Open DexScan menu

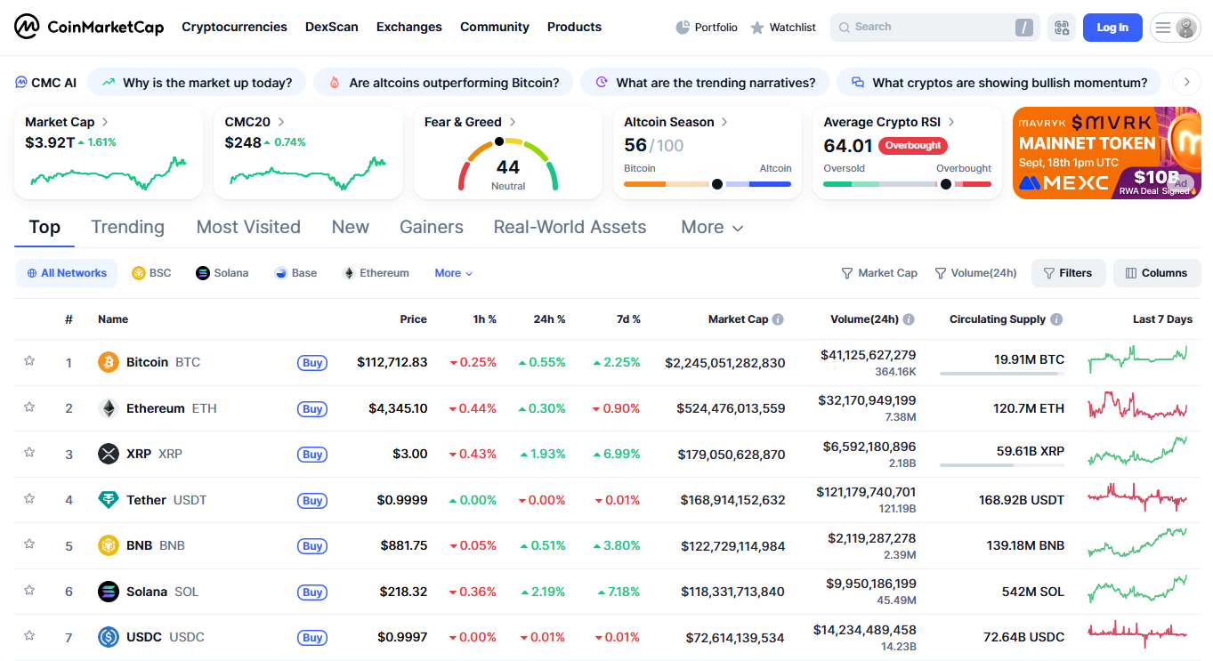pyautogui.click(x=332, y=27)
